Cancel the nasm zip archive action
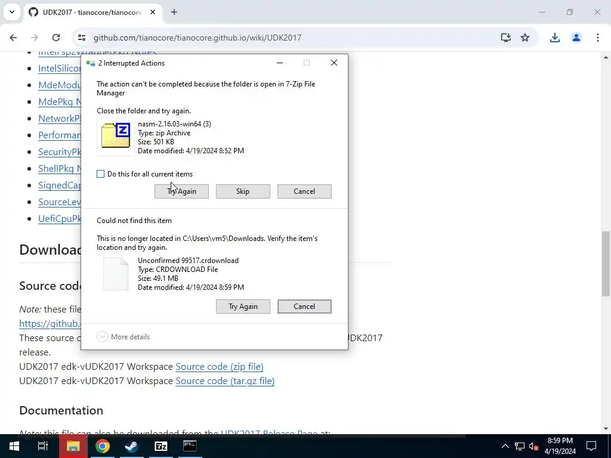Viewport: 611px width, 458px height. (304, 191)
